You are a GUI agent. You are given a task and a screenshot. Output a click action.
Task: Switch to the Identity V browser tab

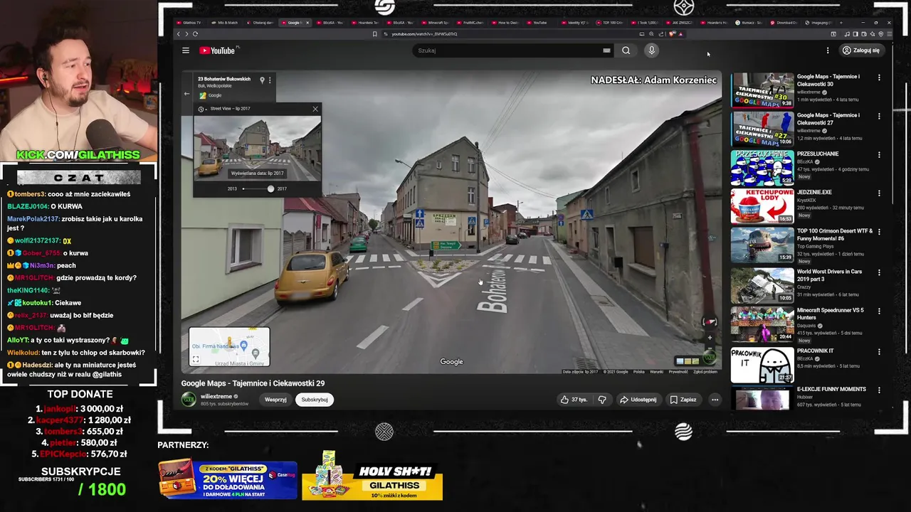(x=576, y=23)
